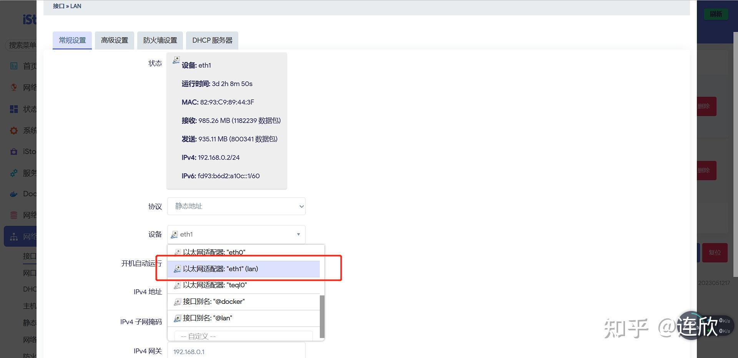Image resolution: width=738 pixels, height=358 pixels.
Task: Open the 状态 status grid icon
Action: pos(14,109)
